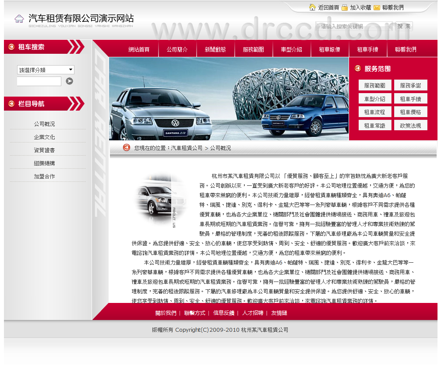Open the 公司簡介 nav item

pos(177,49)
